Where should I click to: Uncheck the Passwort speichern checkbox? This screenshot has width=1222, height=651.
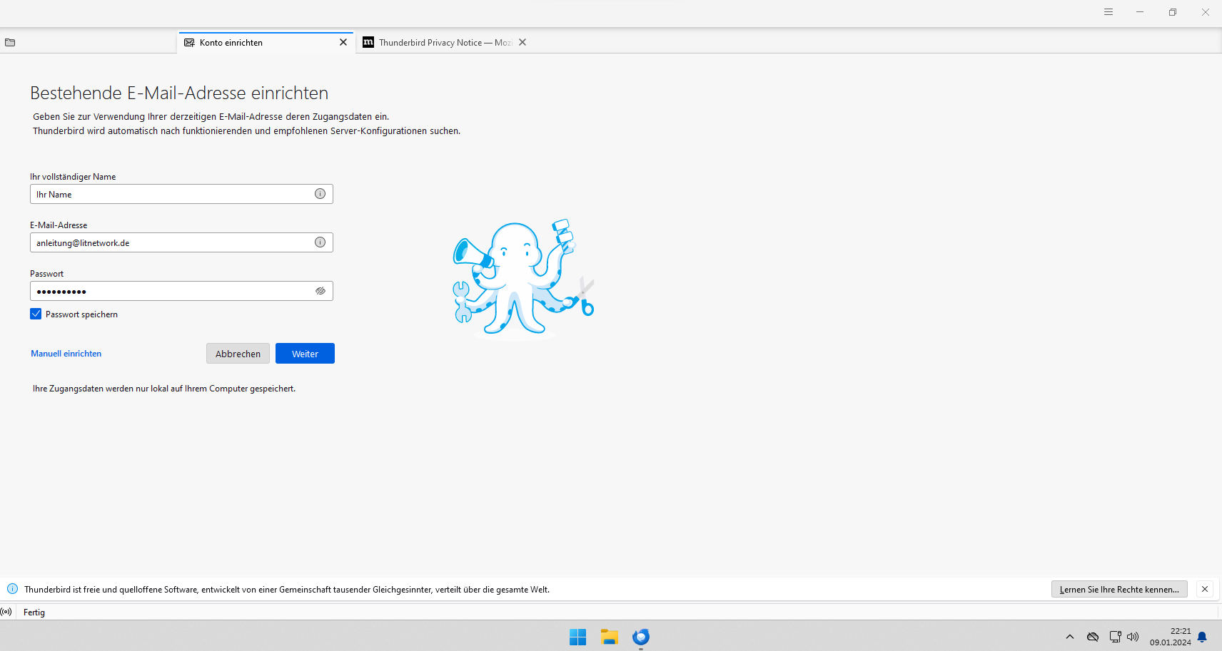(x=36, y=314)
